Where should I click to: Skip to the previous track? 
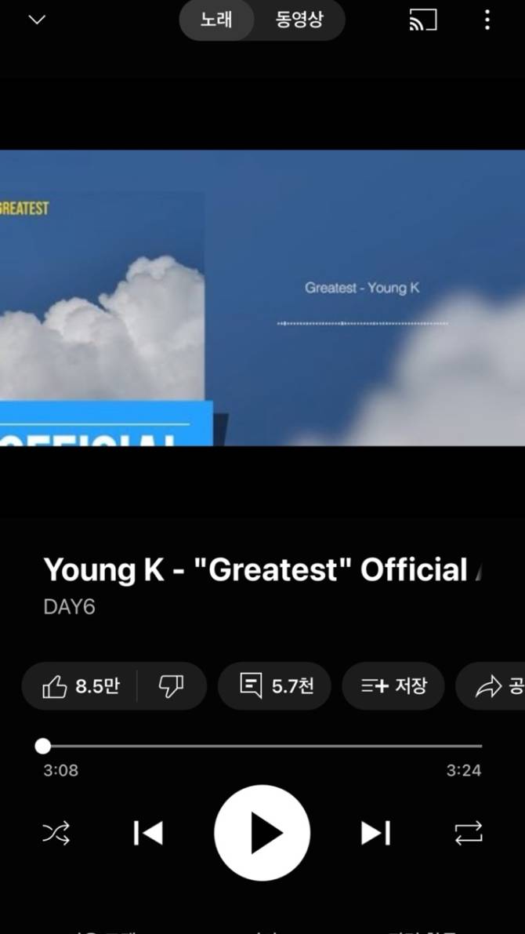(x=148, y=833)
